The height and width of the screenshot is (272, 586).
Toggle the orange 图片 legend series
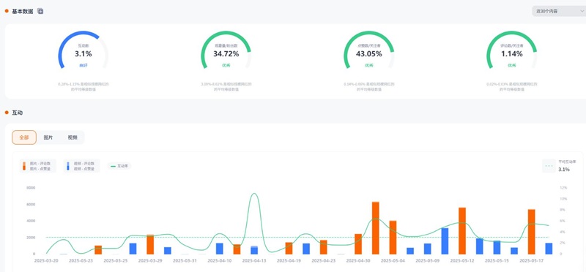tap(37, 166)
